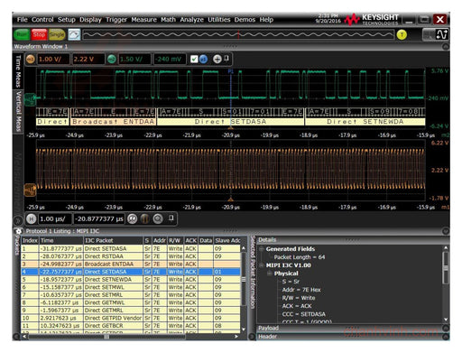Edit channel 1 offset field 2.22 V
Viewport: 462px width, 353px height.
pyautogui.click(x=88, y=59)
